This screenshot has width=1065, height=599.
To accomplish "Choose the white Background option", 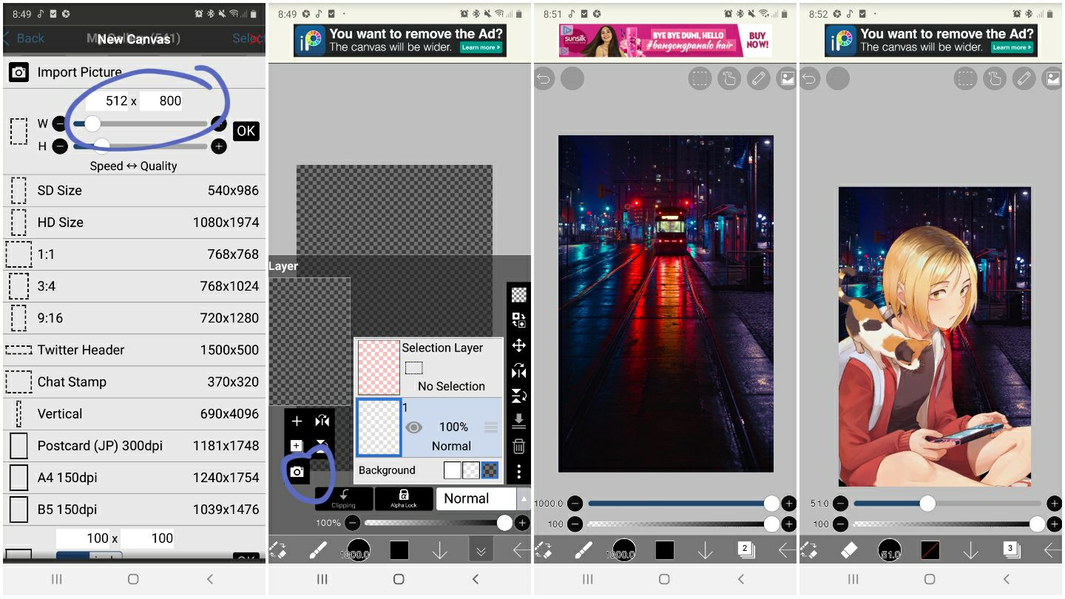I will [452, 470].
